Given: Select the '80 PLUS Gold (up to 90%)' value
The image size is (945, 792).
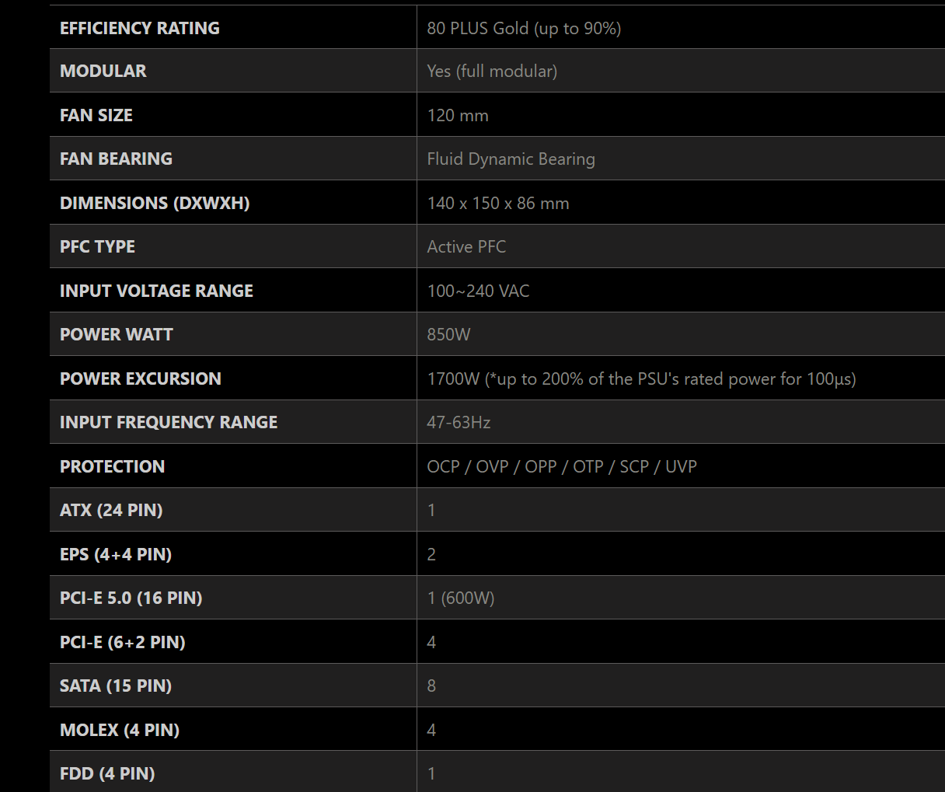Looking at the screenshot, I should click(524, 28).
